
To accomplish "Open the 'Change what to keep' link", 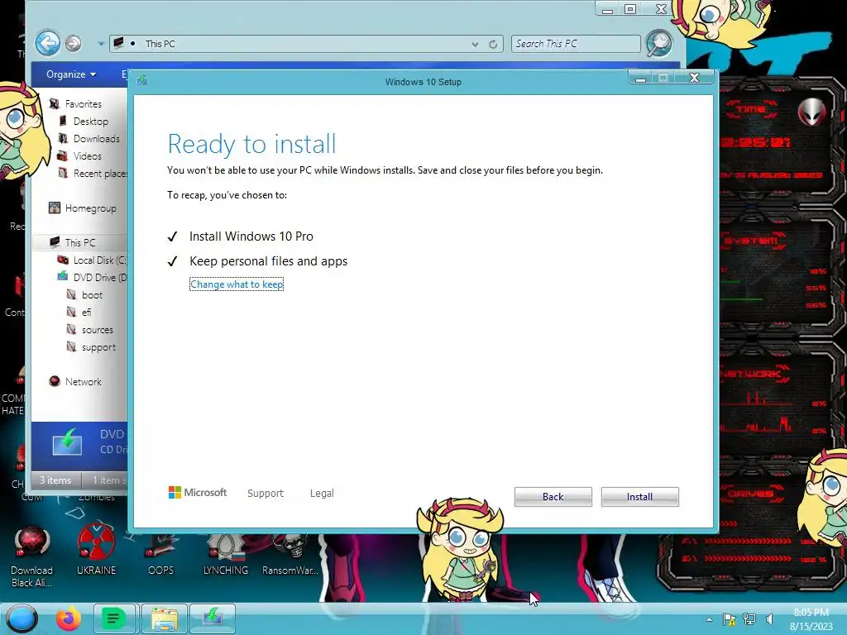I will [237, 284].
